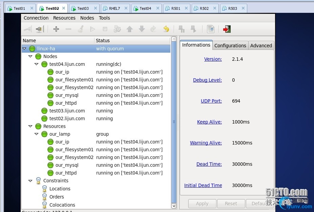Click the Dead Time link

point(209,164)
